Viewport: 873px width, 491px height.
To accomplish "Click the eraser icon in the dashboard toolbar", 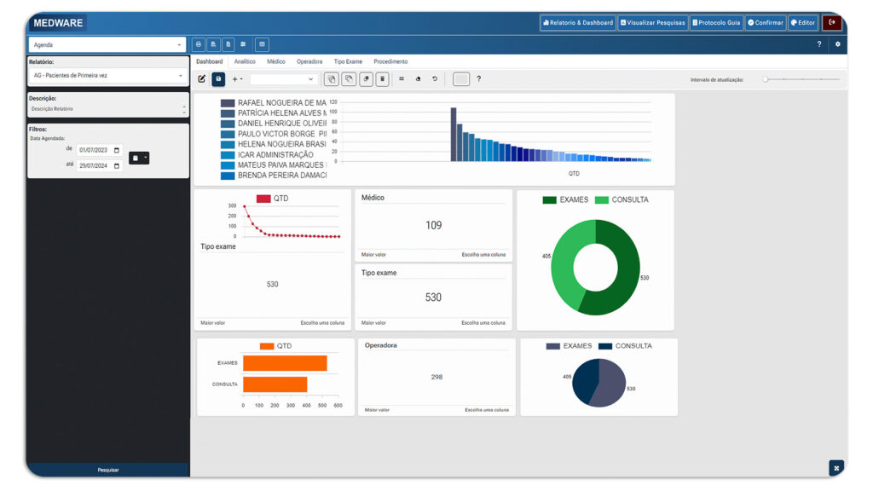I will [x=418, y=79].
